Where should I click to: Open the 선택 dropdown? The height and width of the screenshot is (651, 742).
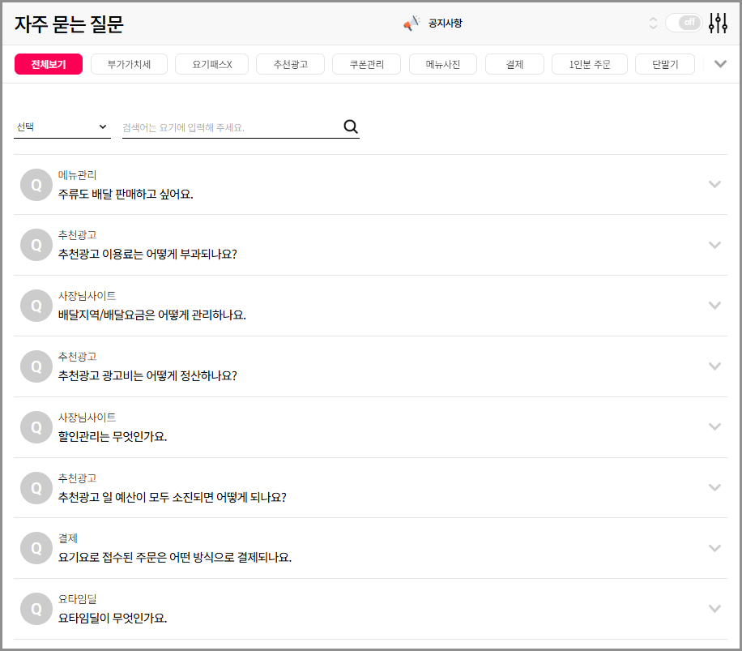tap(62, 126)
